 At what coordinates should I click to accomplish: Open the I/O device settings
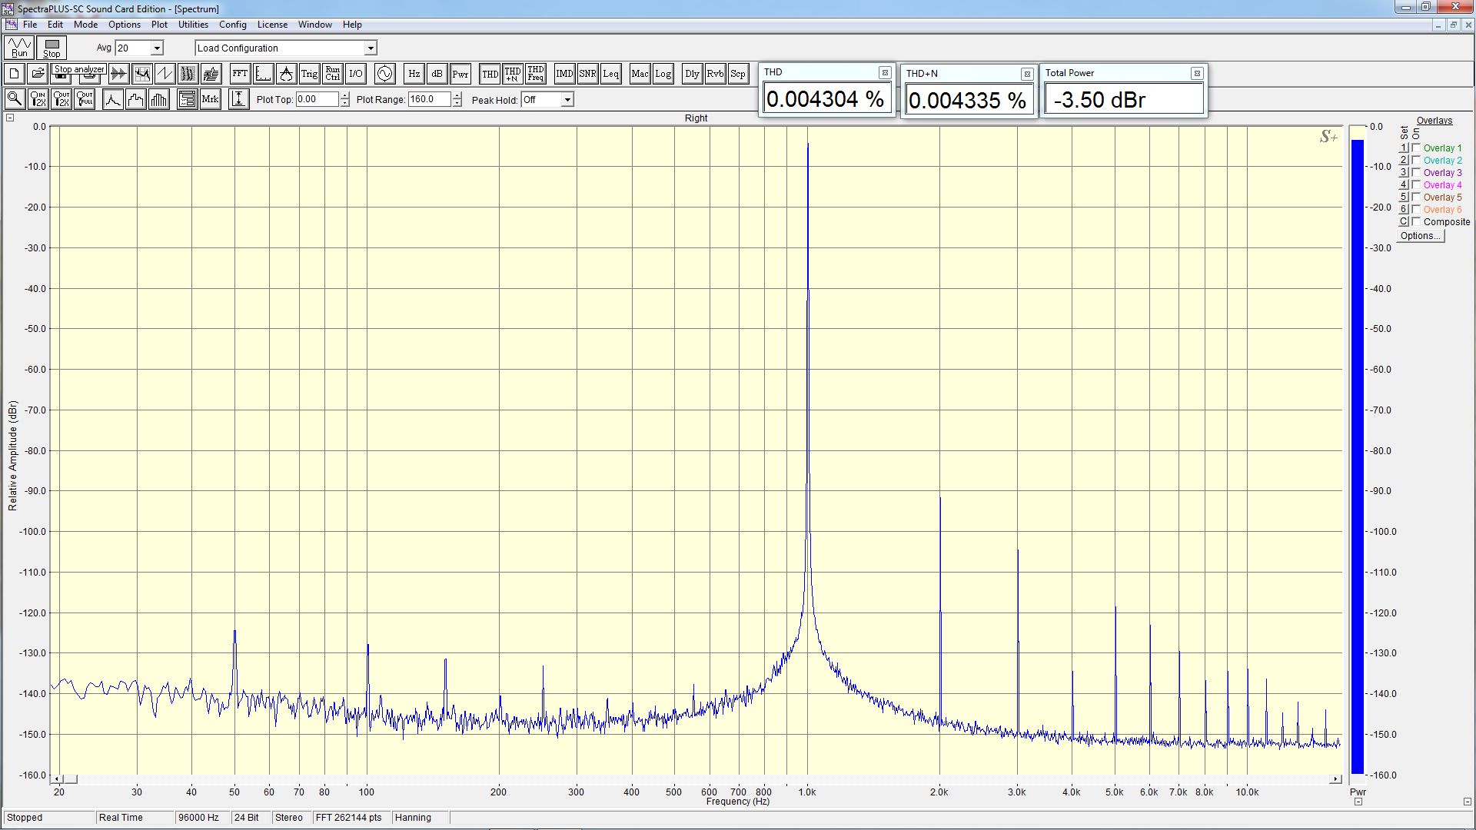(x=355, y=74)
